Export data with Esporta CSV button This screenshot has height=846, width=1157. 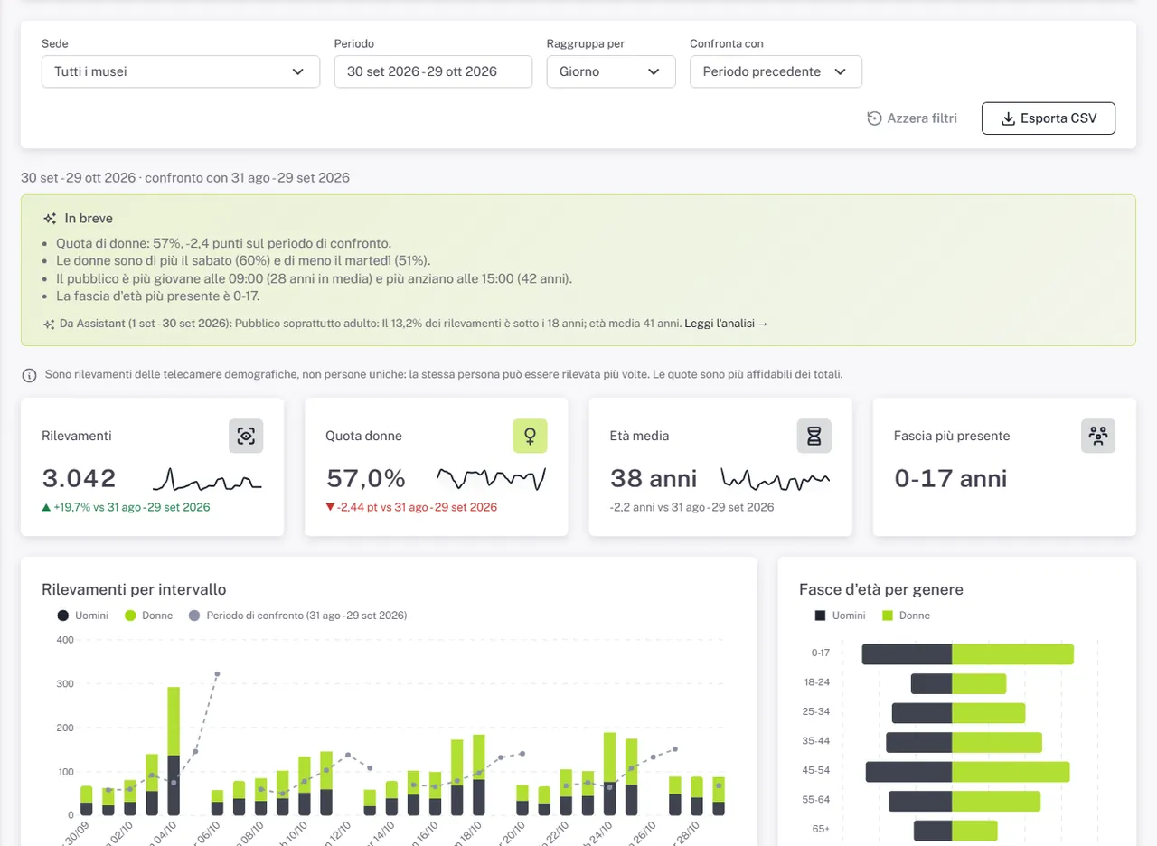coord(1049,118)
